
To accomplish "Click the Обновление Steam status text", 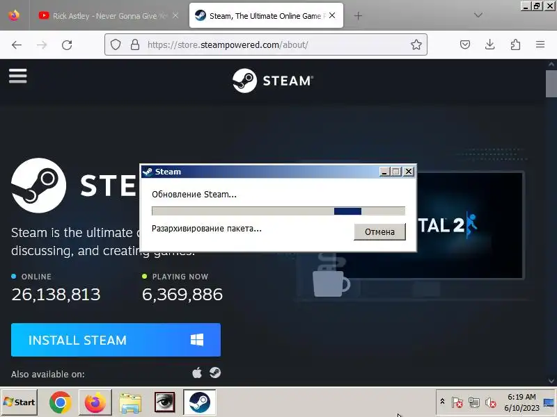I will (x=194, y=195).
